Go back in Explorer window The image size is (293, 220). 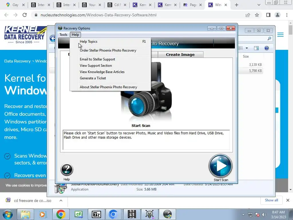pos(53,39)
